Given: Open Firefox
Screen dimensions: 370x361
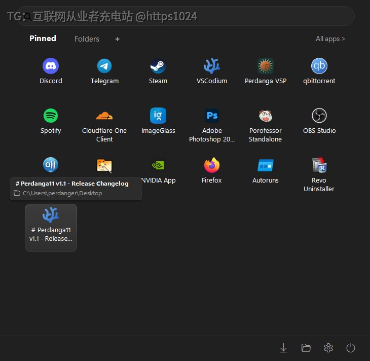Looking at the screenshot, I should pyautogui.click(x=212, y=170).
